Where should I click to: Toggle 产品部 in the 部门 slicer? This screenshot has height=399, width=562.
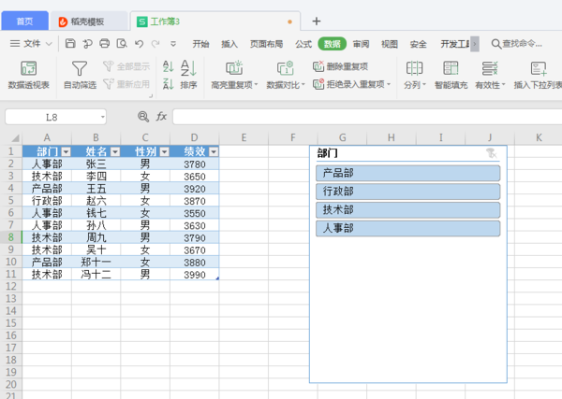click(407, 174)
